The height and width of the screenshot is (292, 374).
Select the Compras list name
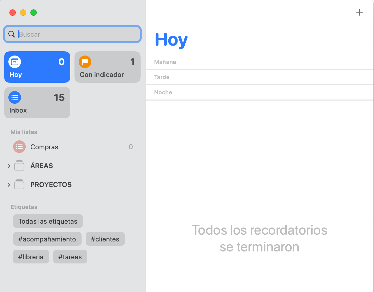pyautogui.click(x=44, y=147)
